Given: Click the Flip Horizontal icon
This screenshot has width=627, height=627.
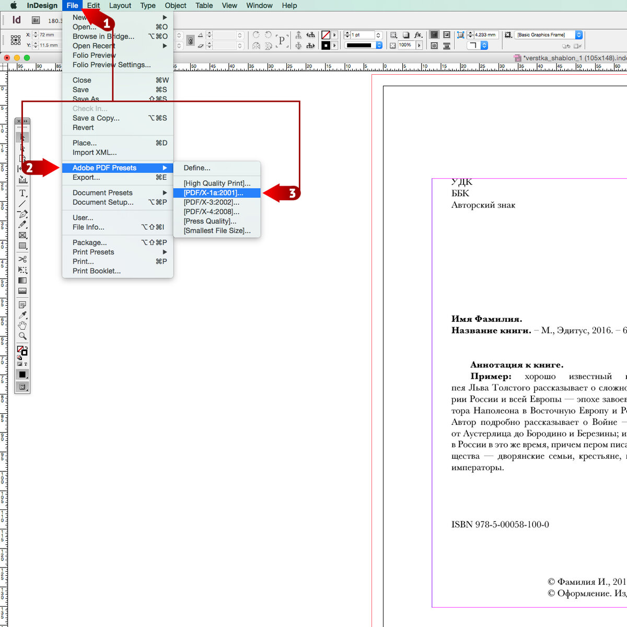Looking at the screenshot, I should coord(256,45).
